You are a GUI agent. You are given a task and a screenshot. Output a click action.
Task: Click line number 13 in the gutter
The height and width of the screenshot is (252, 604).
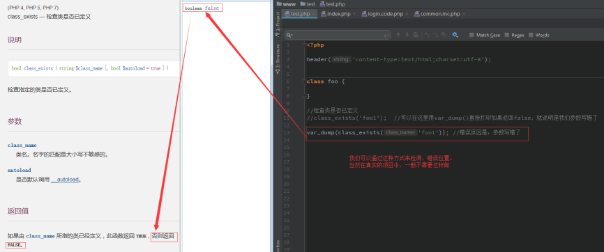(286, 133)
